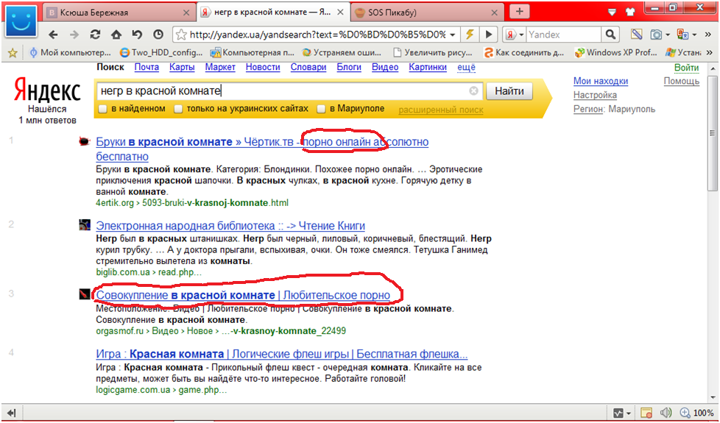
Task: Expand the search engine selector dropdown
Action: 521,35
